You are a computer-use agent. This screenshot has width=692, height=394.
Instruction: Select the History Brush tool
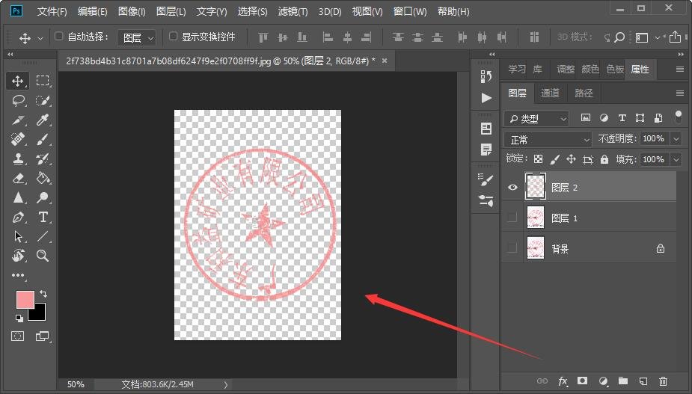pyautogui.click(x=43, y=158)
